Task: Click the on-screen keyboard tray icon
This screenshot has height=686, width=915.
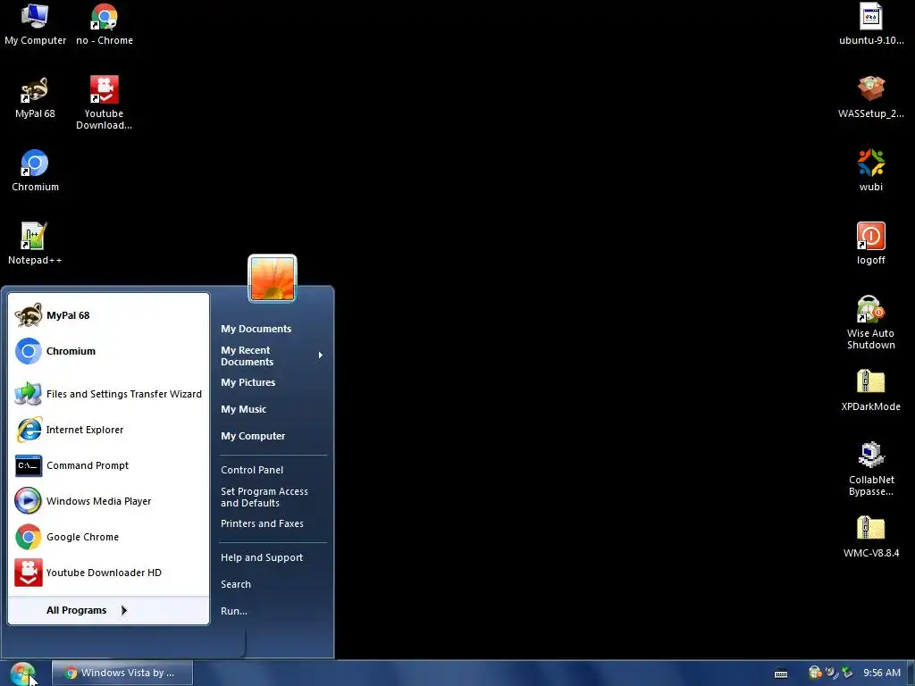Action: pyautogui.click(x=781, y=673)
